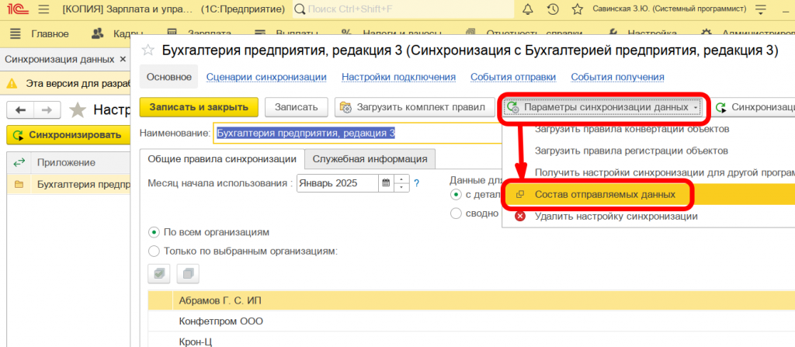Select the Крон-Ц organization row
This screenshot has height=347, width=795.
[x=471, y=340]
